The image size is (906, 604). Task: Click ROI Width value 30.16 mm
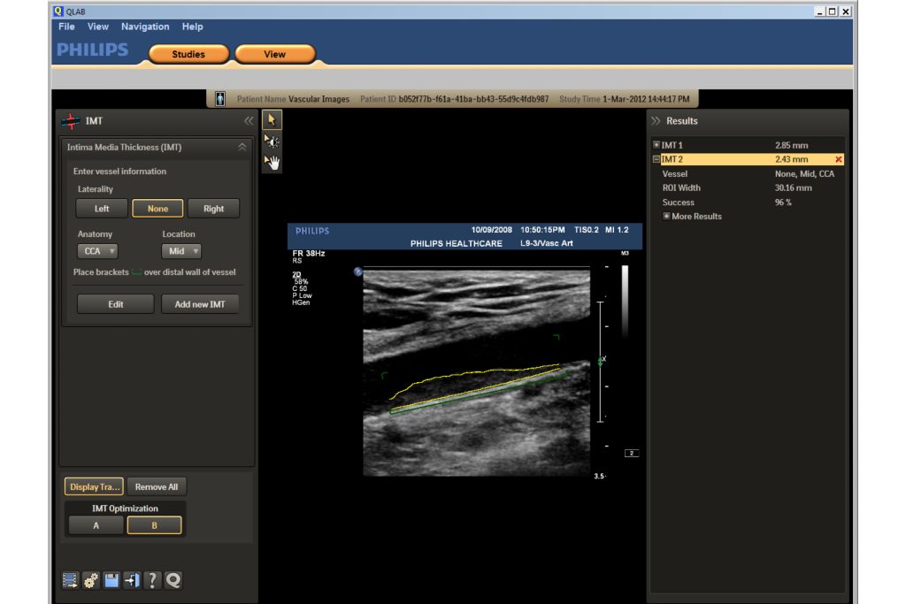(793, 187)
